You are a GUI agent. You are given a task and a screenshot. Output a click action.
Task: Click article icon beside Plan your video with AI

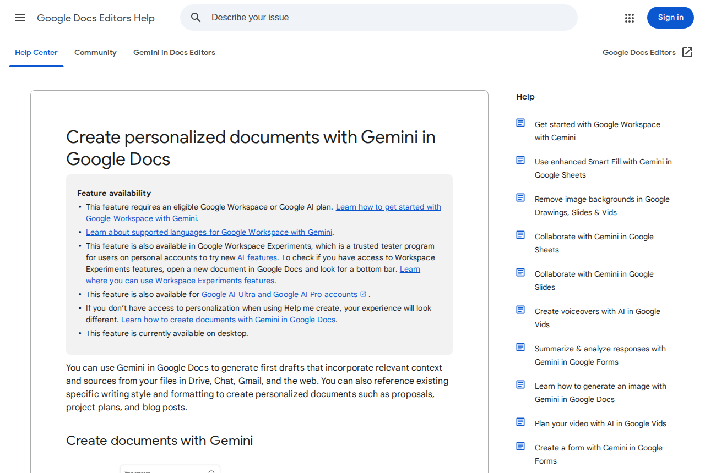coord(520,422)
